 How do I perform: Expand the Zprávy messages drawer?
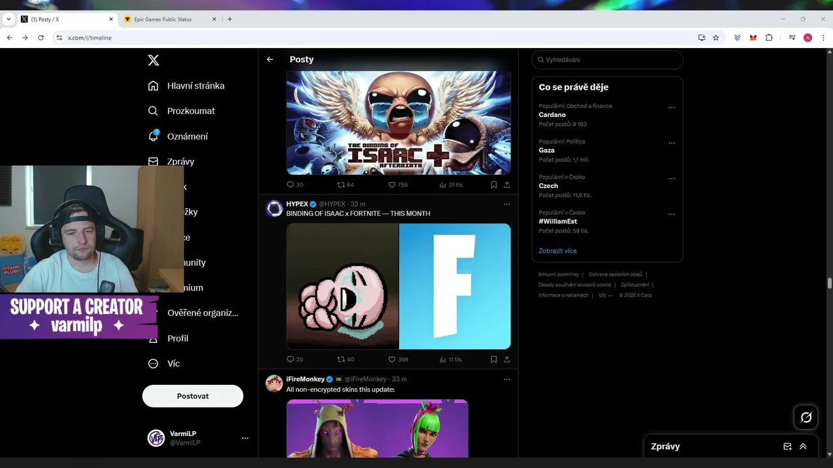click(x=803, y=447)
